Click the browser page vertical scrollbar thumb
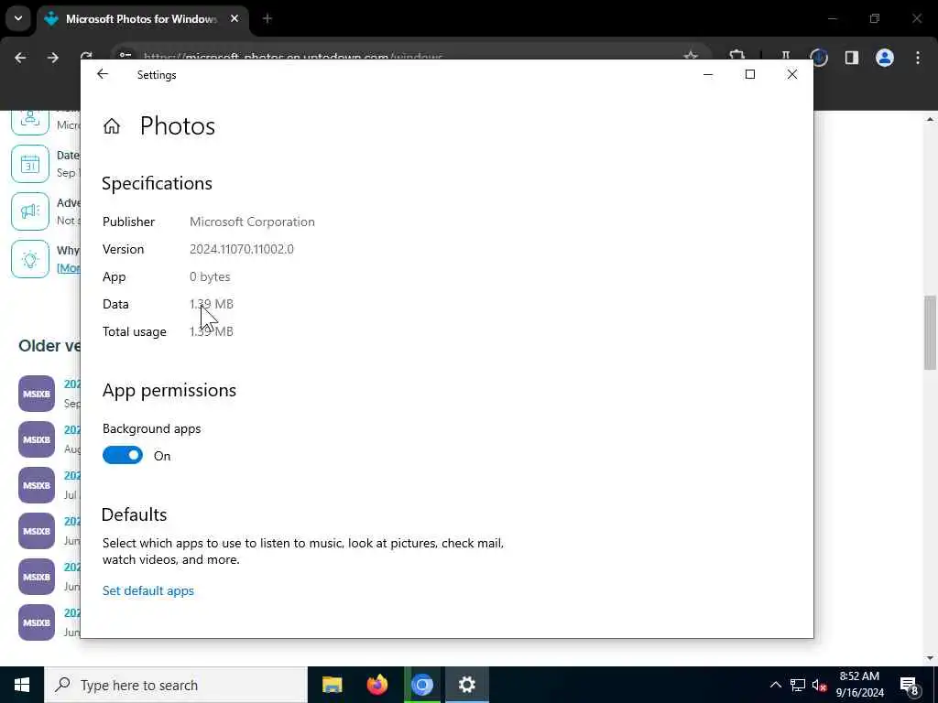 click(931, 333)
